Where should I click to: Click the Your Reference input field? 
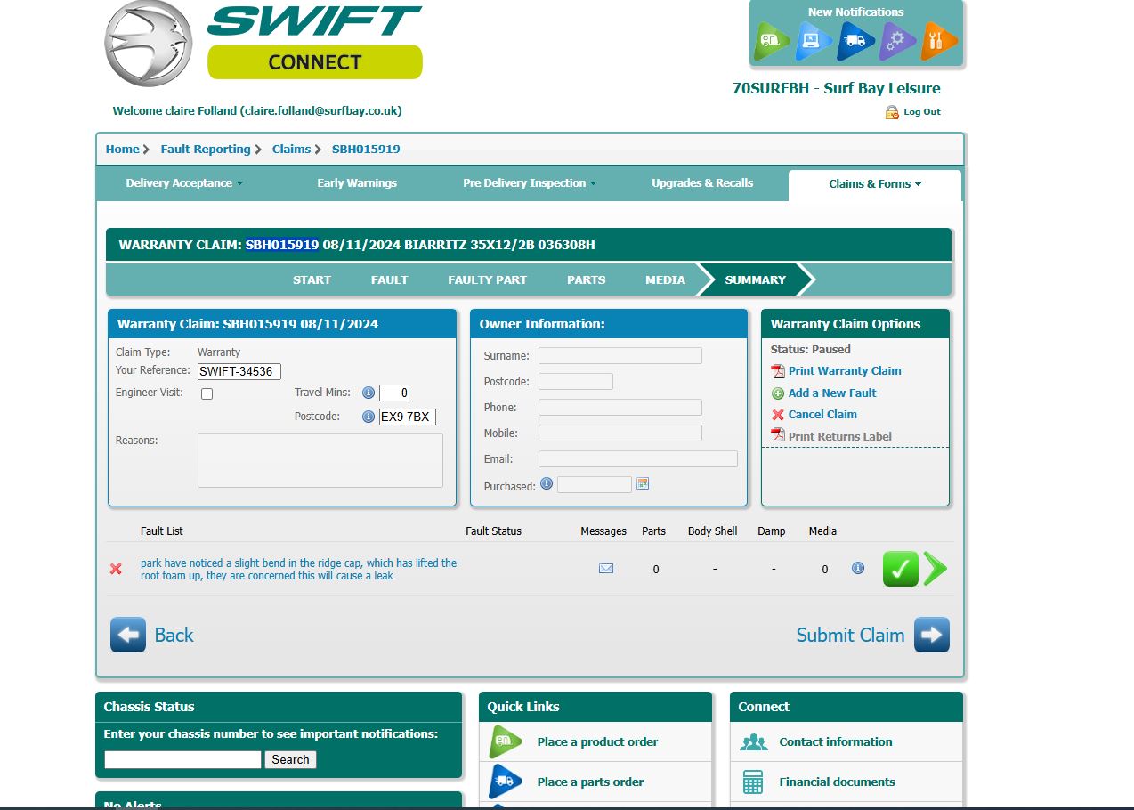click(x=239, y=371)
